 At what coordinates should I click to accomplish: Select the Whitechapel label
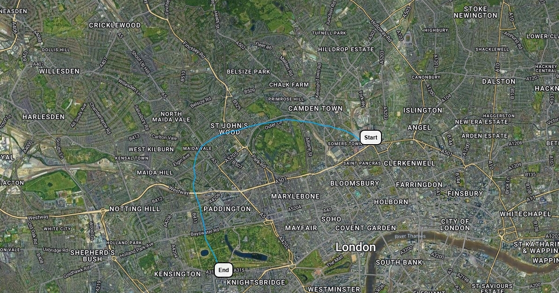[525, 214]
